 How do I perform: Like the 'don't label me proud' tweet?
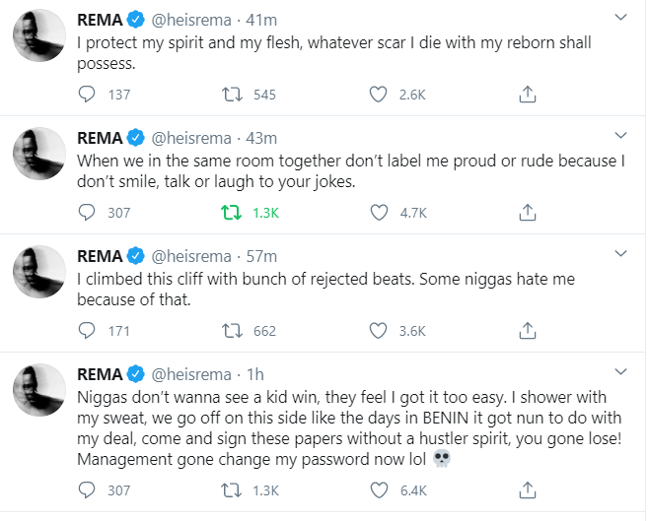click(378, 212)
